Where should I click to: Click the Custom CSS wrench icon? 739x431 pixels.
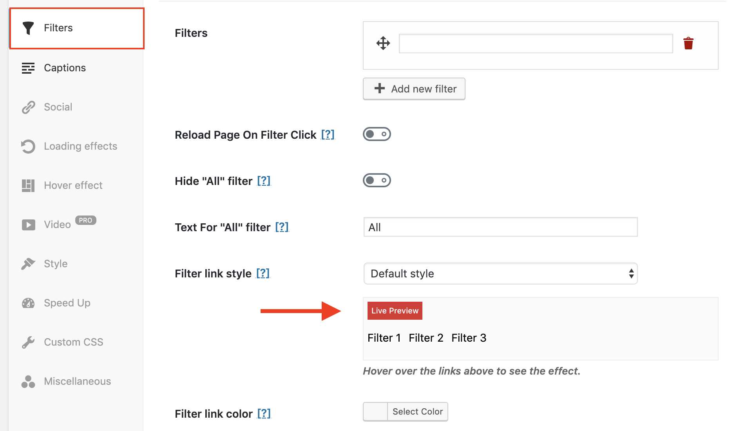tap(28, 342)
